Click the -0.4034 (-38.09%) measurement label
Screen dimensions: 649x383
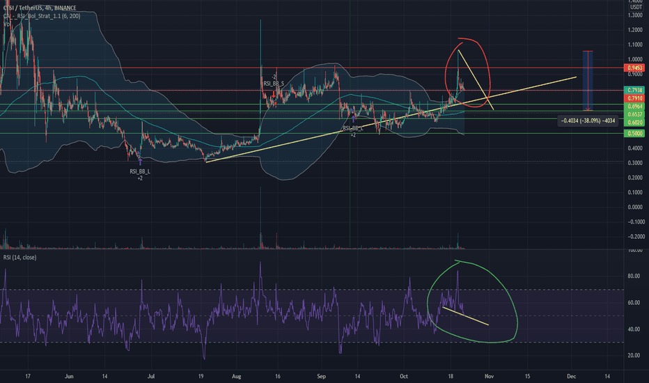coord(588,121)
